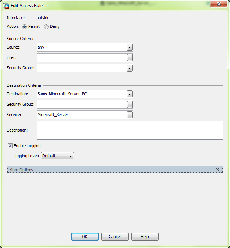Open Help for access rules
This screenshot has height=248, width=230.
(x=144, y=237)
